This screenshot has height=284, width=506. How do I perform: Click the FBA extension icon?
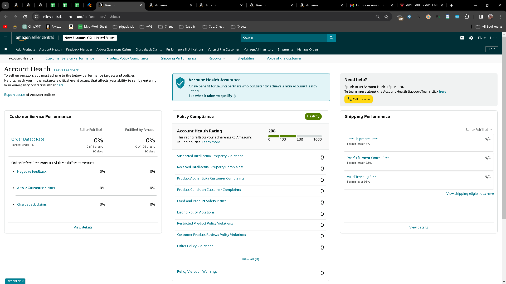click(457, 17)
